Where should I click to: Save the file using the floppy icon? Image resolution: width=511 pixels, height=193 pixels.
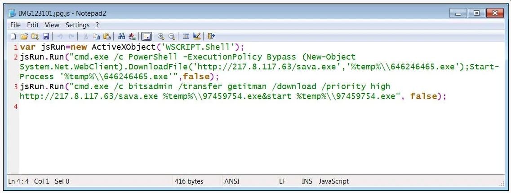(46, 36)
